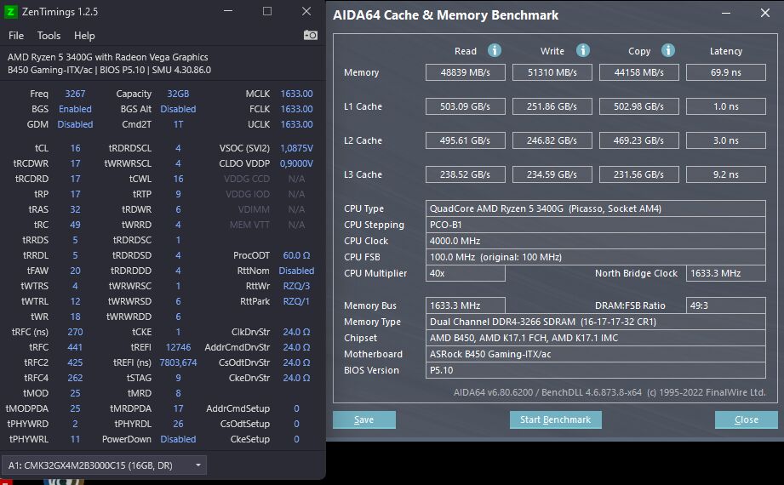Click the CPU Type value field

coord(596,208)
